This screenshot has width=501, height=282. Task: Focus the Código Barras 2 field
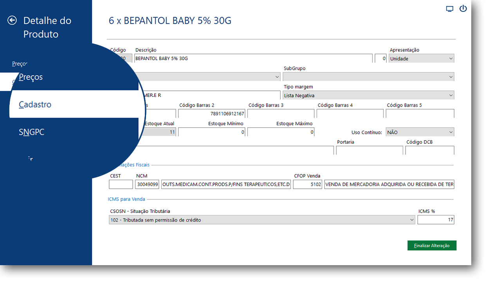pos(212,114)
